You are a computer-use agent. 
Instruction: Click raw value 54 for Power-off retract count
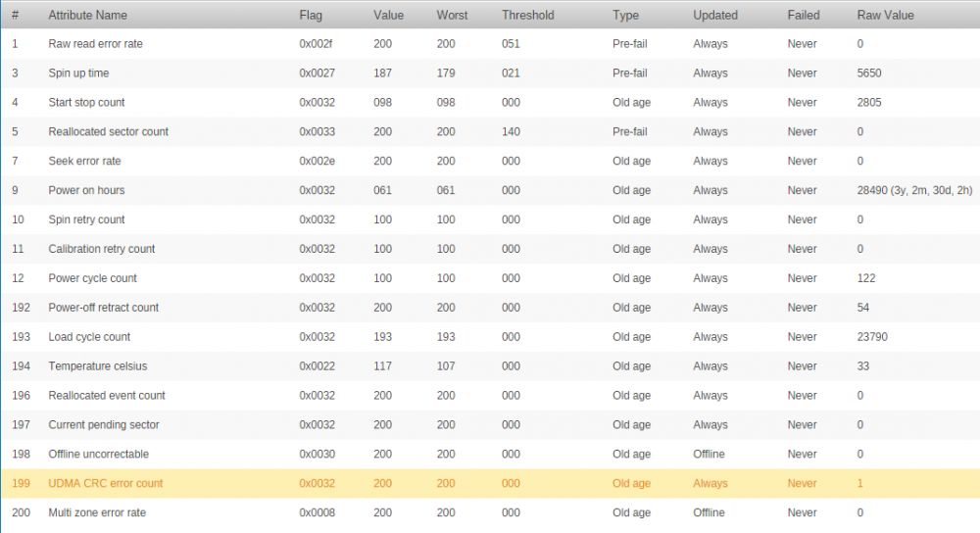862,308
